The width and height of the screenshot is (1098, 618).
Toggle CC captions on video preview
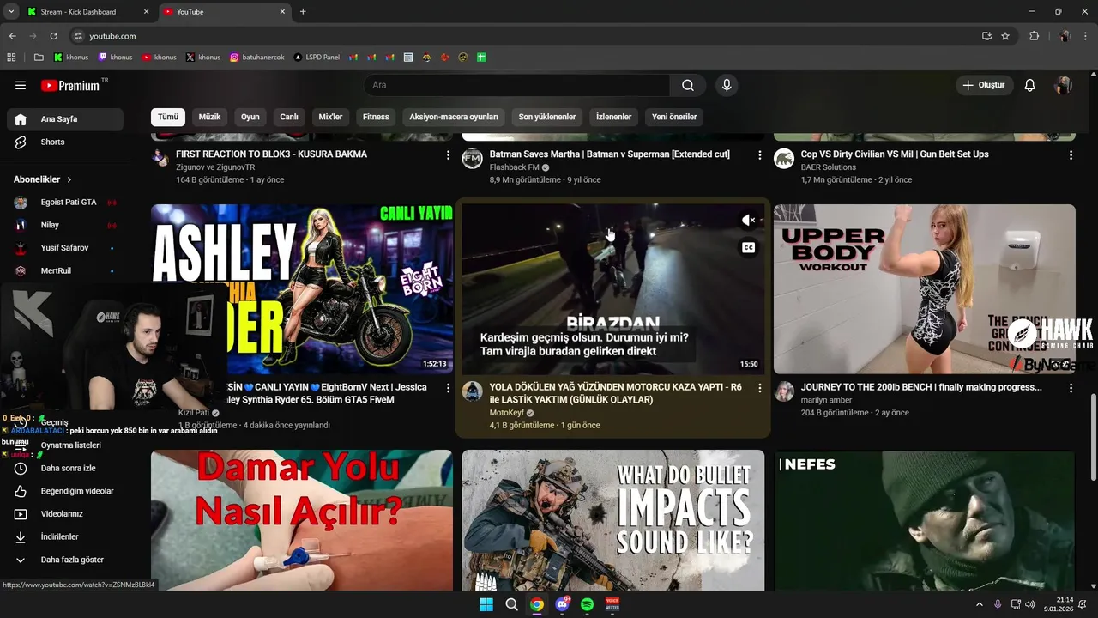[748, 248]
